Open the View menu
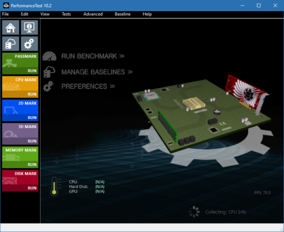The height and width of the screenshot is (232, 284). coord(45,14)
